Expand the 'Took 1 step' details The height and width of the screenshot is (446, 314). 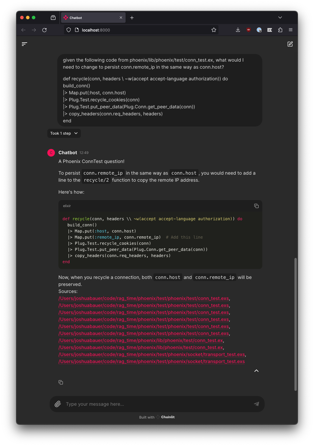64,133
